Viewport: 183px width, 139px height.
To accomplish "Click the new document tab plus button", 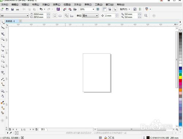I will 20,21.
